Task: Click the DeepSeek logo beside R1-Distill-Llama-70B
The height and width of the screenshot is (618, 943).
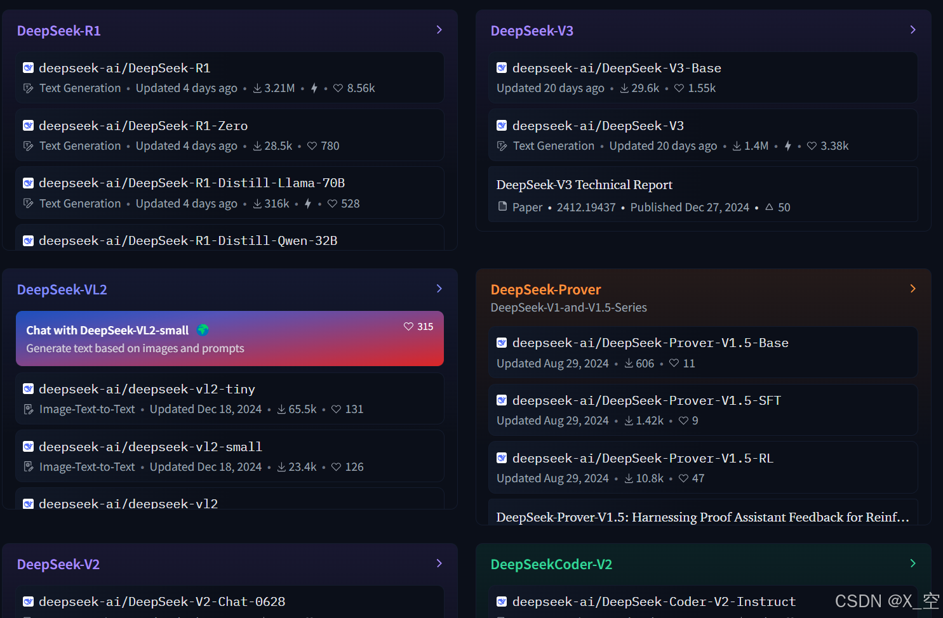Action: coord(29,183)
